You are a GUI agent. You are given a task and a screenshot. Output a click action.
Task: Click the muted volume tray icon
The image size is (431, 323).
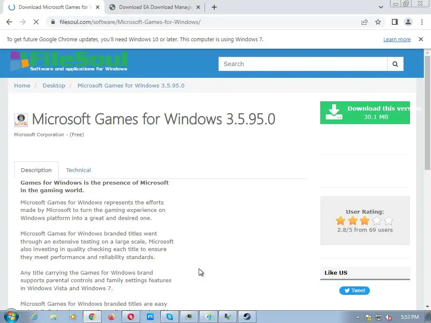coord(388,317)
